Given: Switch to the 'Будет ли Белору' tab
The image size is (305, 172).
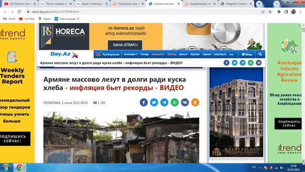Looking at the screenshot, I should [x=92, y=4].
